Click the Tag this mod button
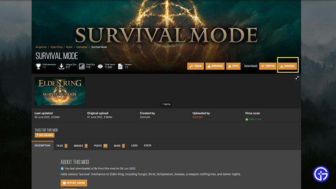The width and height of the screenshot is (336, 189). 45,135
